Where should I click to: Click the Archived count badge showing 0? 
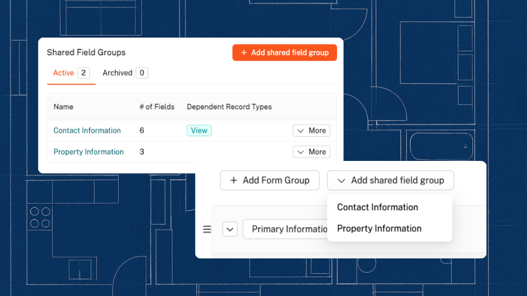coord(141,73)
